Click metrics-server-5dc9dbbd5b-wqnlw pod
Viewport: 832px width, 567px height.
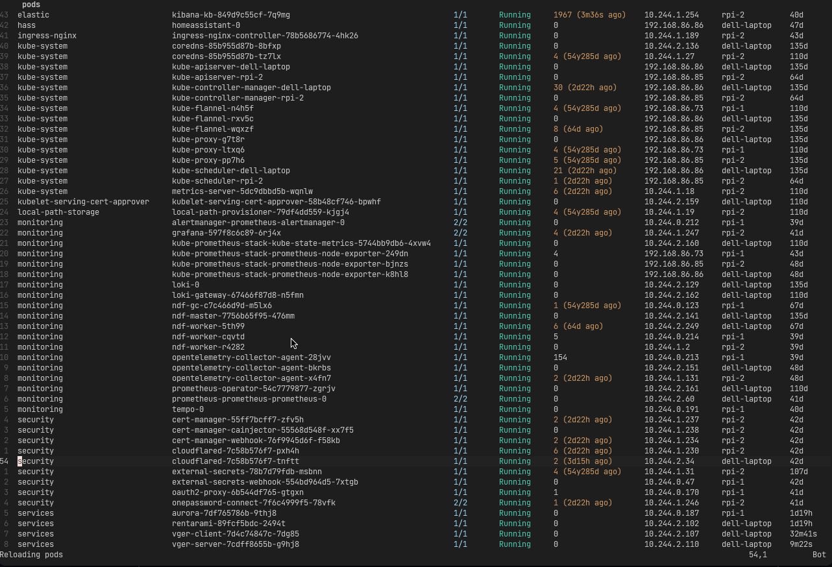(242, 191)
